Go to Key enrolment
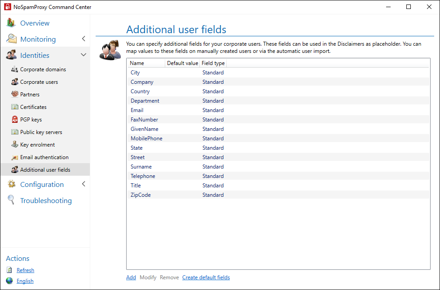 pos(38,145)
